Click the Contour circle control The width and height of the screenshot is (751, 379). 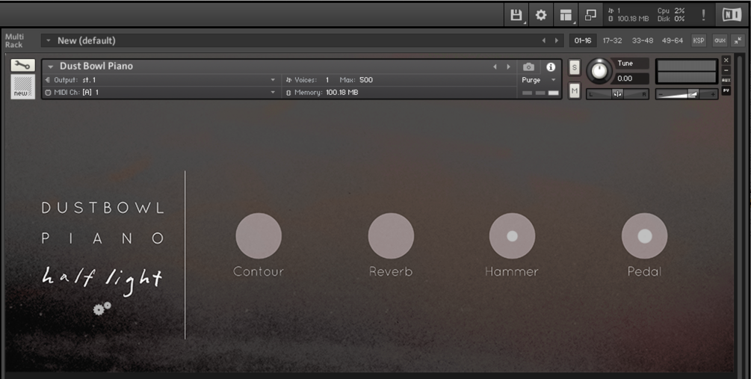pos(259,235)
